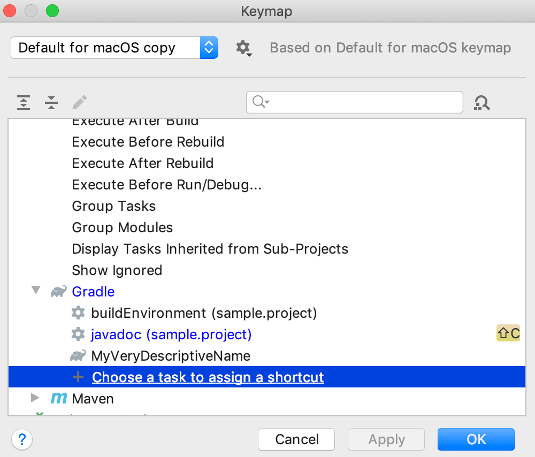Viewport: 535px width, 457px height.
Task: Click the magnifier inside the search field
Action: pos(258,102)
